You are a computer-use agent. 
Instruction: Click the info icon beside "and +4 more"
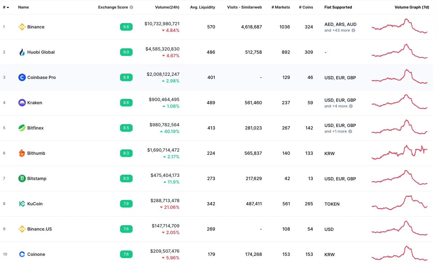(x=351, y=106)
